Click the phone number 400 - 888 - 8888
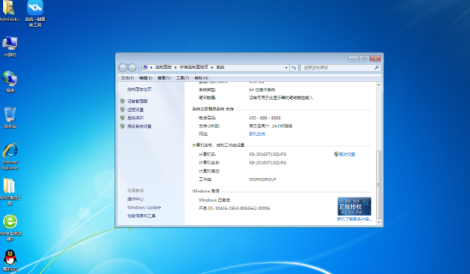470x274 pixels. 265,118
